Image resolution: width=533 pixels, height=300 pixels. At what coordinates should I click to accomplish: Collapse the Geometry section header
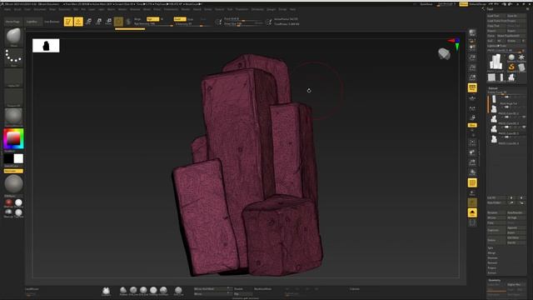(x=495, y=280)
